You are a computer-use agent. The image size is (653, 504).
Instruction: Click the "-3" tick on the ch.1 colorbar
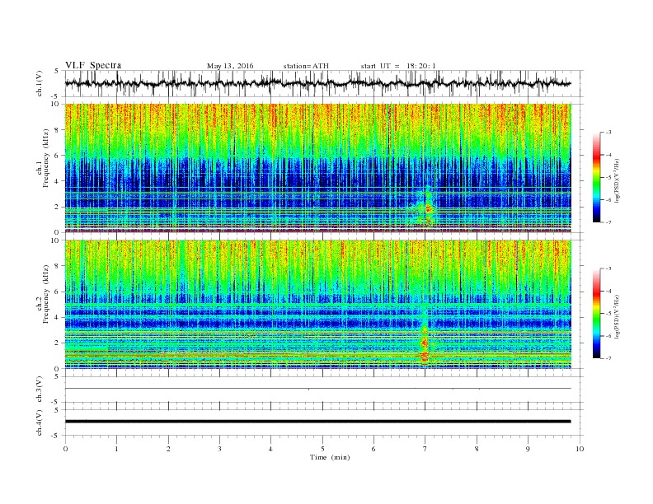[x=608, y=133]
